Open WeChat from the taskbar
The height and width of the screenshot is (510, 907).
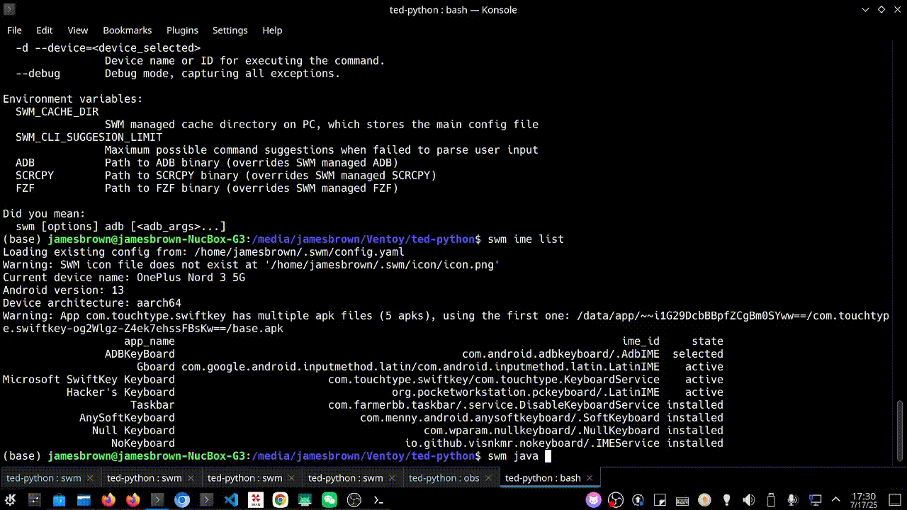[x=329, y=499]
